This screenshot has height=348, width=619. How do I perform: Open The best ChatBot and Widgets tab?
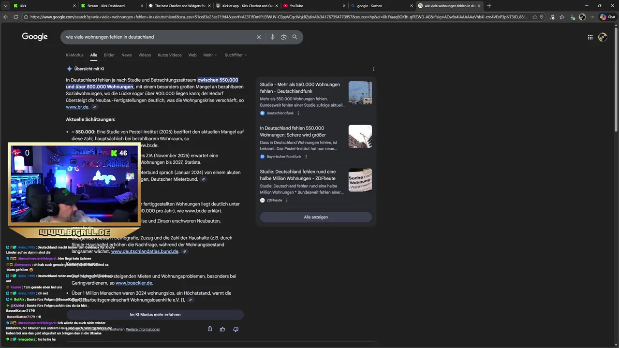click(179, 6)
